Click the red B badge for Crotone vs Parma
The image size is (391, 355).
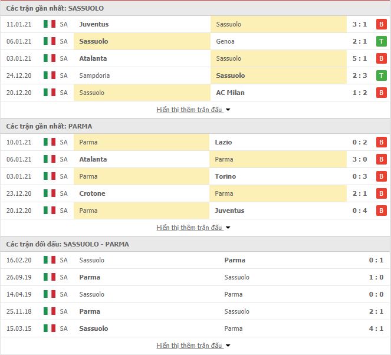[382, 193]
